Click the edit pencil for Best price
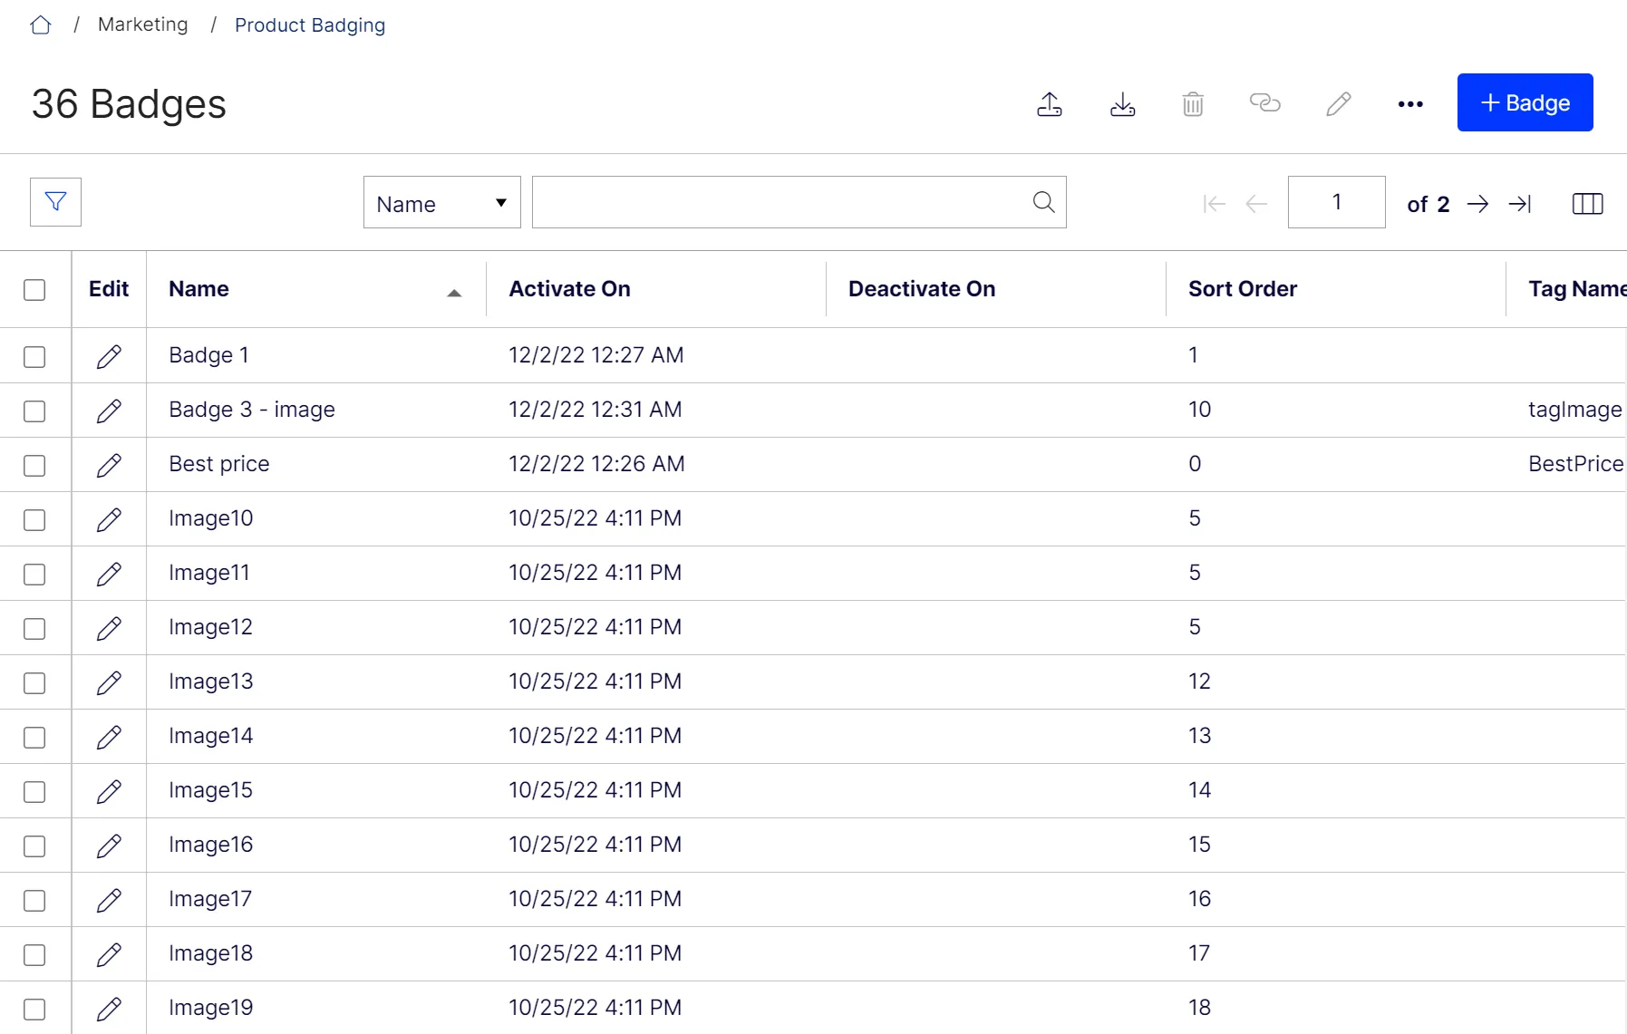Image resolution: width=1627 pixels, height=1034 pixels. 109,465
